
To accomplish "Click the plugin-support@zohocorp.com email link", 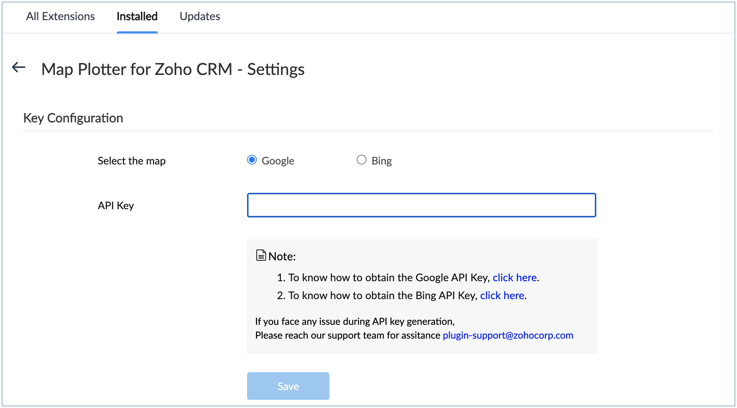I will click(x=508, y=335).
